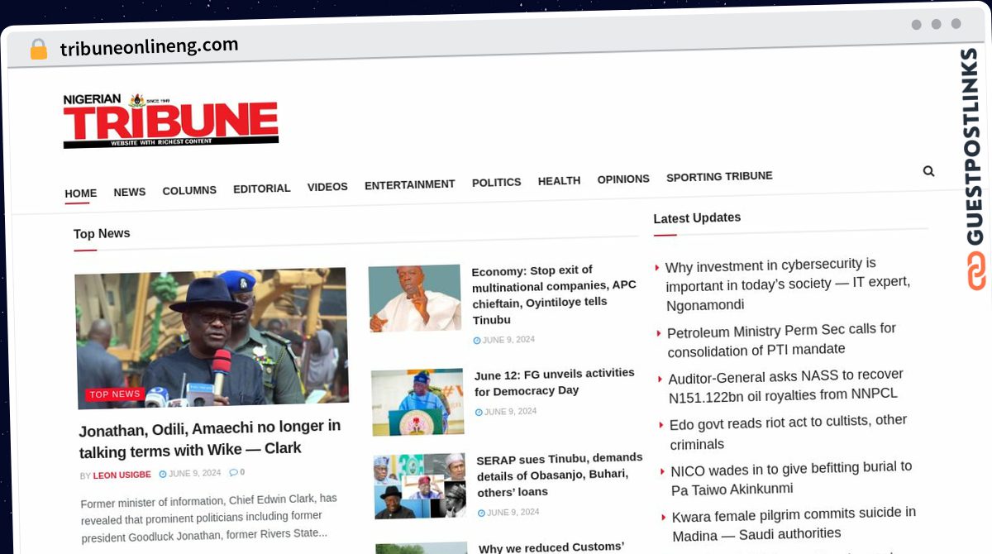
Task: Click clock icon beside SERAP article date
Action: point(481,513)
